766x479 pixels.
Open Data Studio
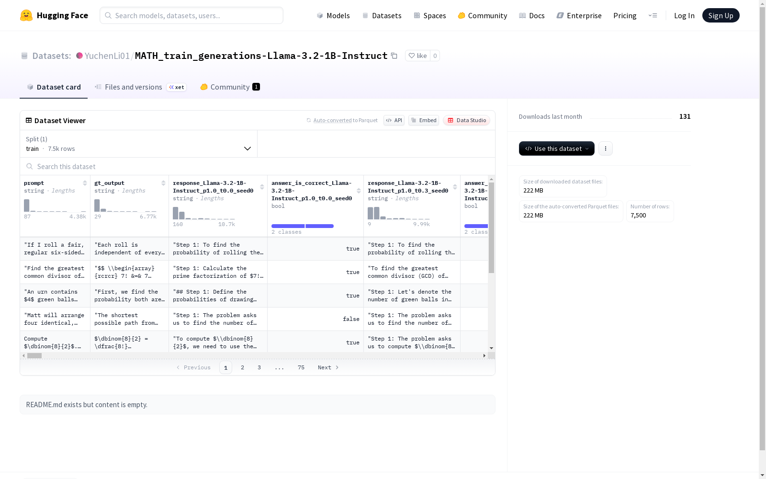click(x=466, y=120)
